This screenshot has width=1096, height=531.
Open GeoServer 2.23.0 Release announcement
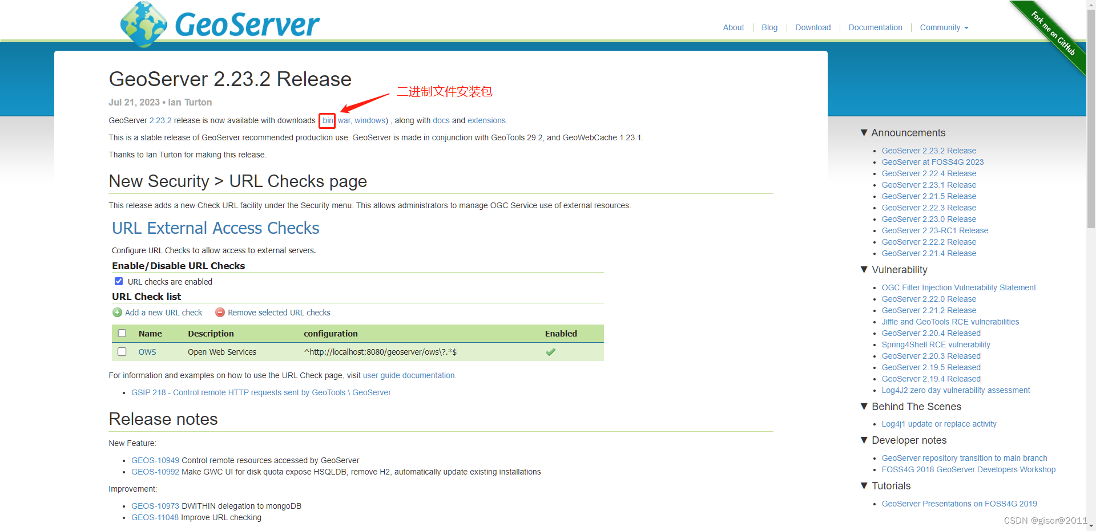(929, 219)
